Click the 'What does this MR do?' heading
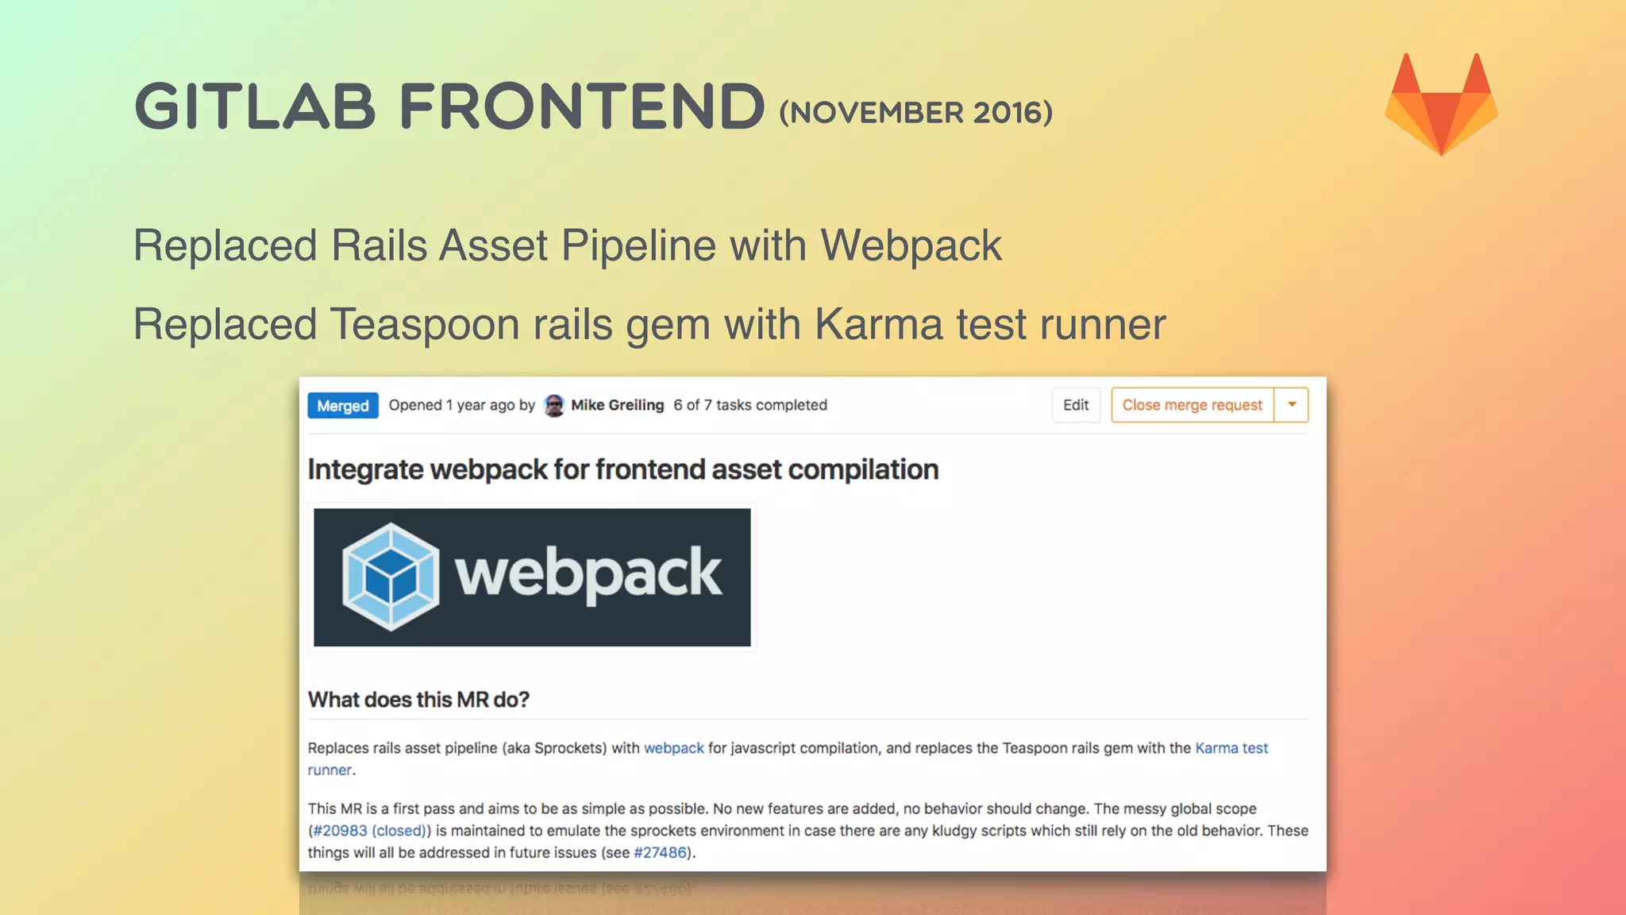 coord(418,700)
